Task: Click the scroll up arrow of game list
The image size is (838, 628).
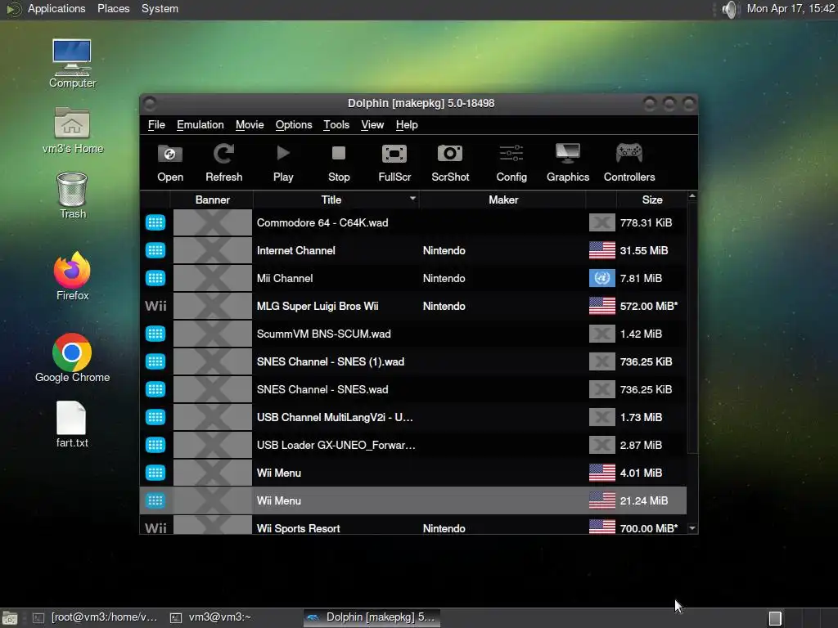Action: tap(692, 196)
